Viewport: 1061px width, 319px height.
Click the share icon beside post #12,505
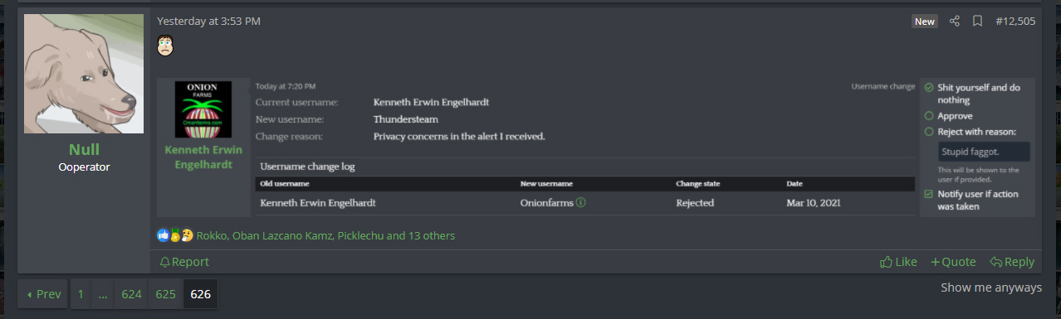[x=955, y=22]
